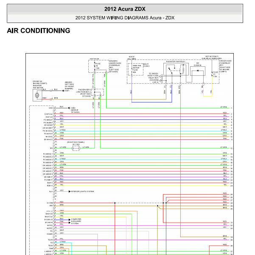Screen dimensions: 255x255
Task: Click the 'COMPUTER DATA LINES SYSTEM' reference
Action: click(x=76, y=221)
